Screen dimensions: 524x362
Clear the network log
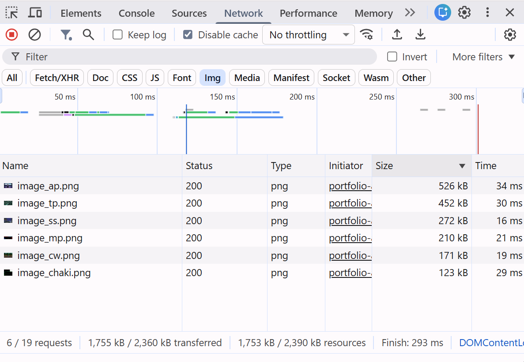[34, 35]
